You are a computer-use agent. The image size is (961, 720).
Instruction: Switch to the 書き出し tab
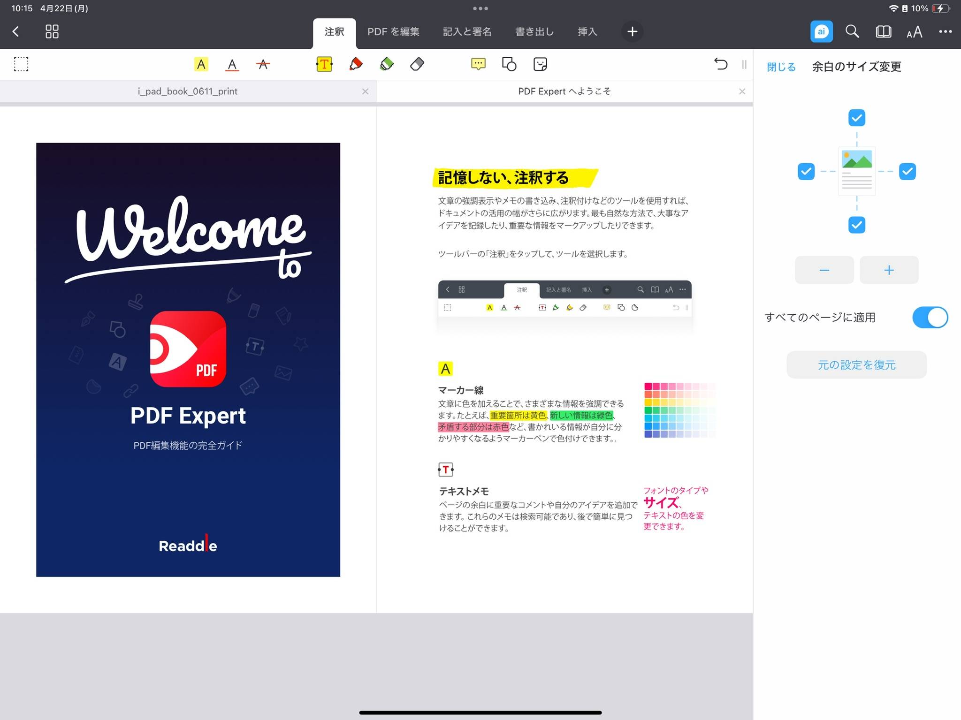tap(534, 32)
